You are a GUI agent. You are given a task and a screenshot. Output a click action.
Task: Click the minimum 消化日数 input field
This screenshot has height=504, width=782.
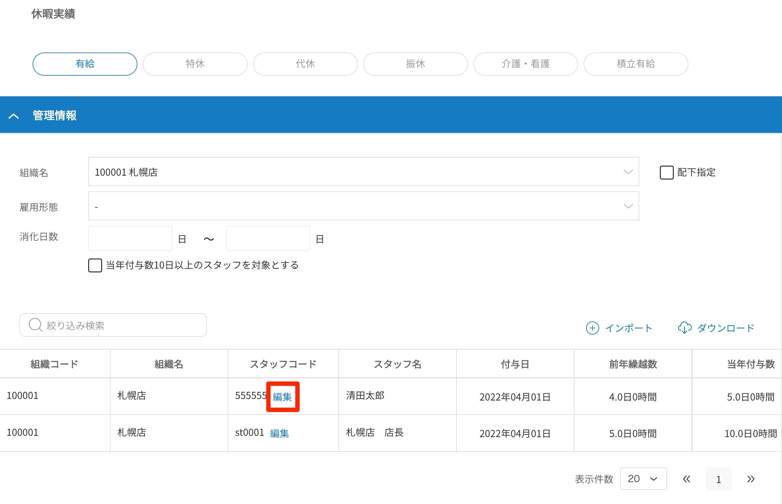130,239
